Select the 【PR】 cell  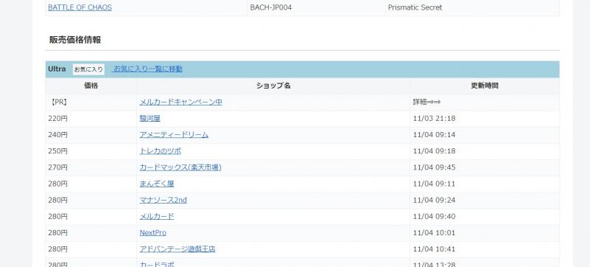[91, 102]
